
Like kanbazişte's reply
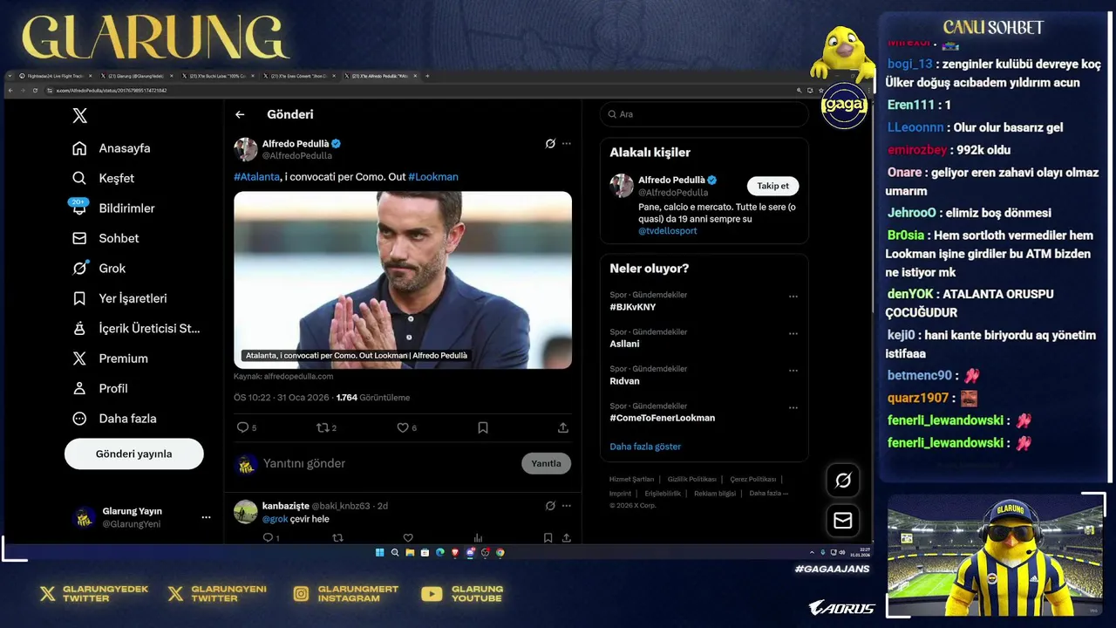coord(407,538)
